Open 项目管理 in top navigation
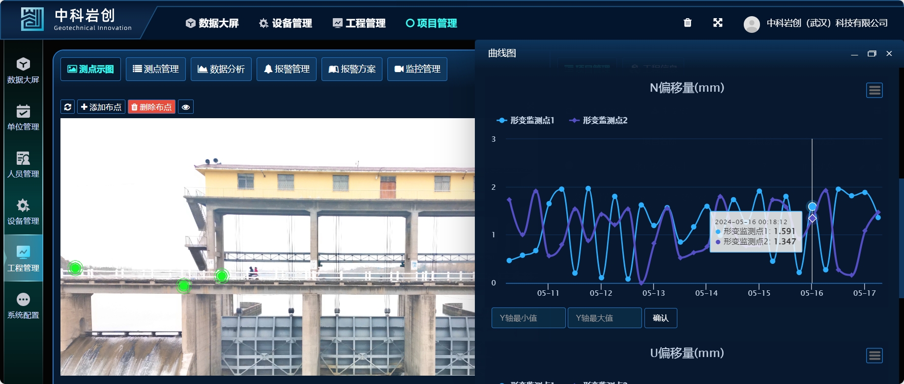 pos(431,23)
